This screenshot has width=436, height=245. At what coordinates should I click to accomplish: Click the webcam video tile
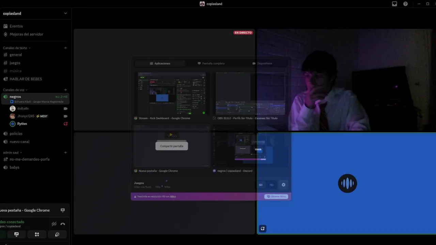pos(346,80)
